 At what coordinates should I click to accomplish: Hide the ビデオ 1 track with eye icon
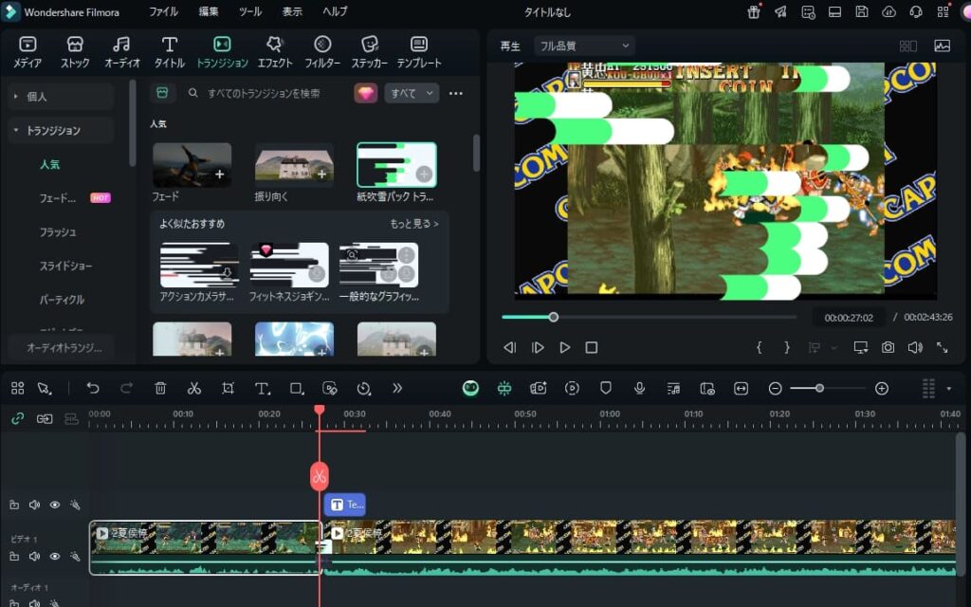click(54, 556)
